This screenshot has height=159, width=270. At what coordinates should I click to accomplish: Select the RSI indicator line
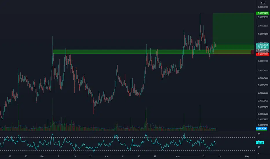coord(107,143)
